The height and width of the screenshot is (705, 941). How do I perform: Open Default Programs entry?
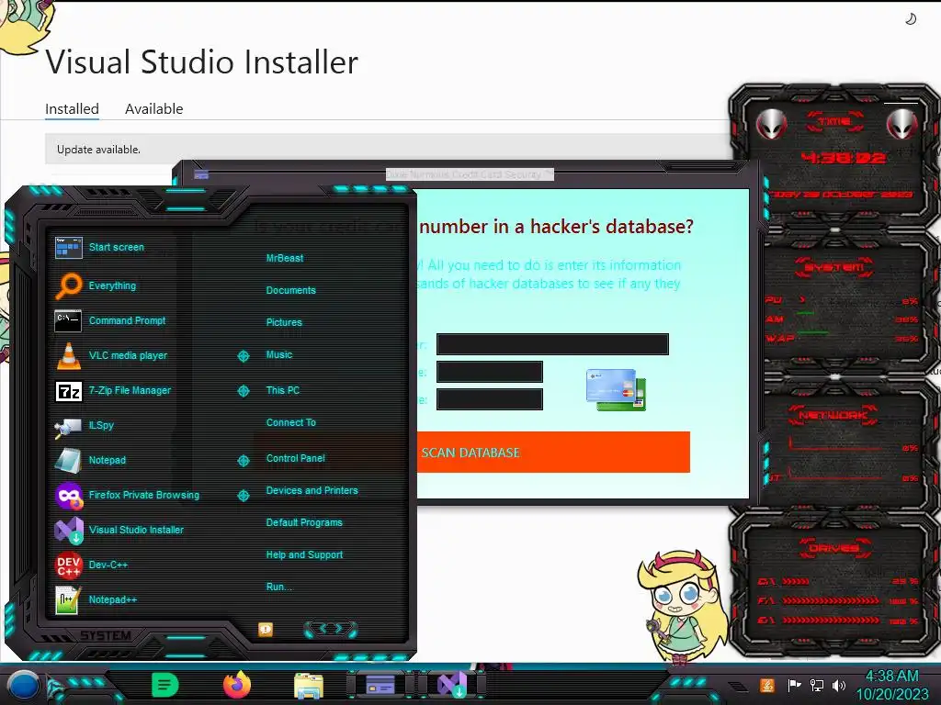(304, 522)
